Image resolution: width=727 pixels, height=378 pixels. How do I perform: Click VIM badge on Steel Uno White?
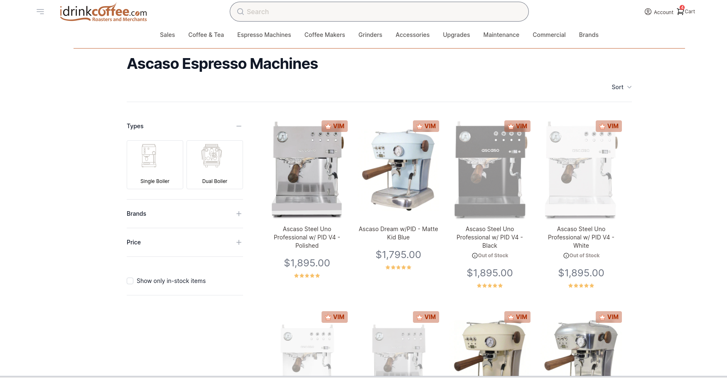coord(609,126)
